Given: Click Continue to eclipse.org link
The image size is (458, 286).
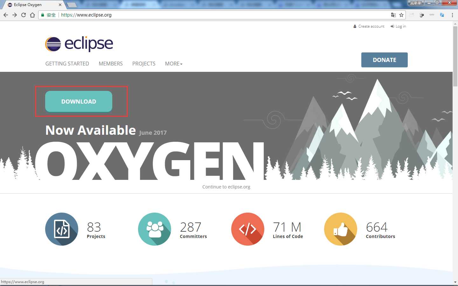Looking at the screenshot, I should pyautogui.click(x=226, y=187).
